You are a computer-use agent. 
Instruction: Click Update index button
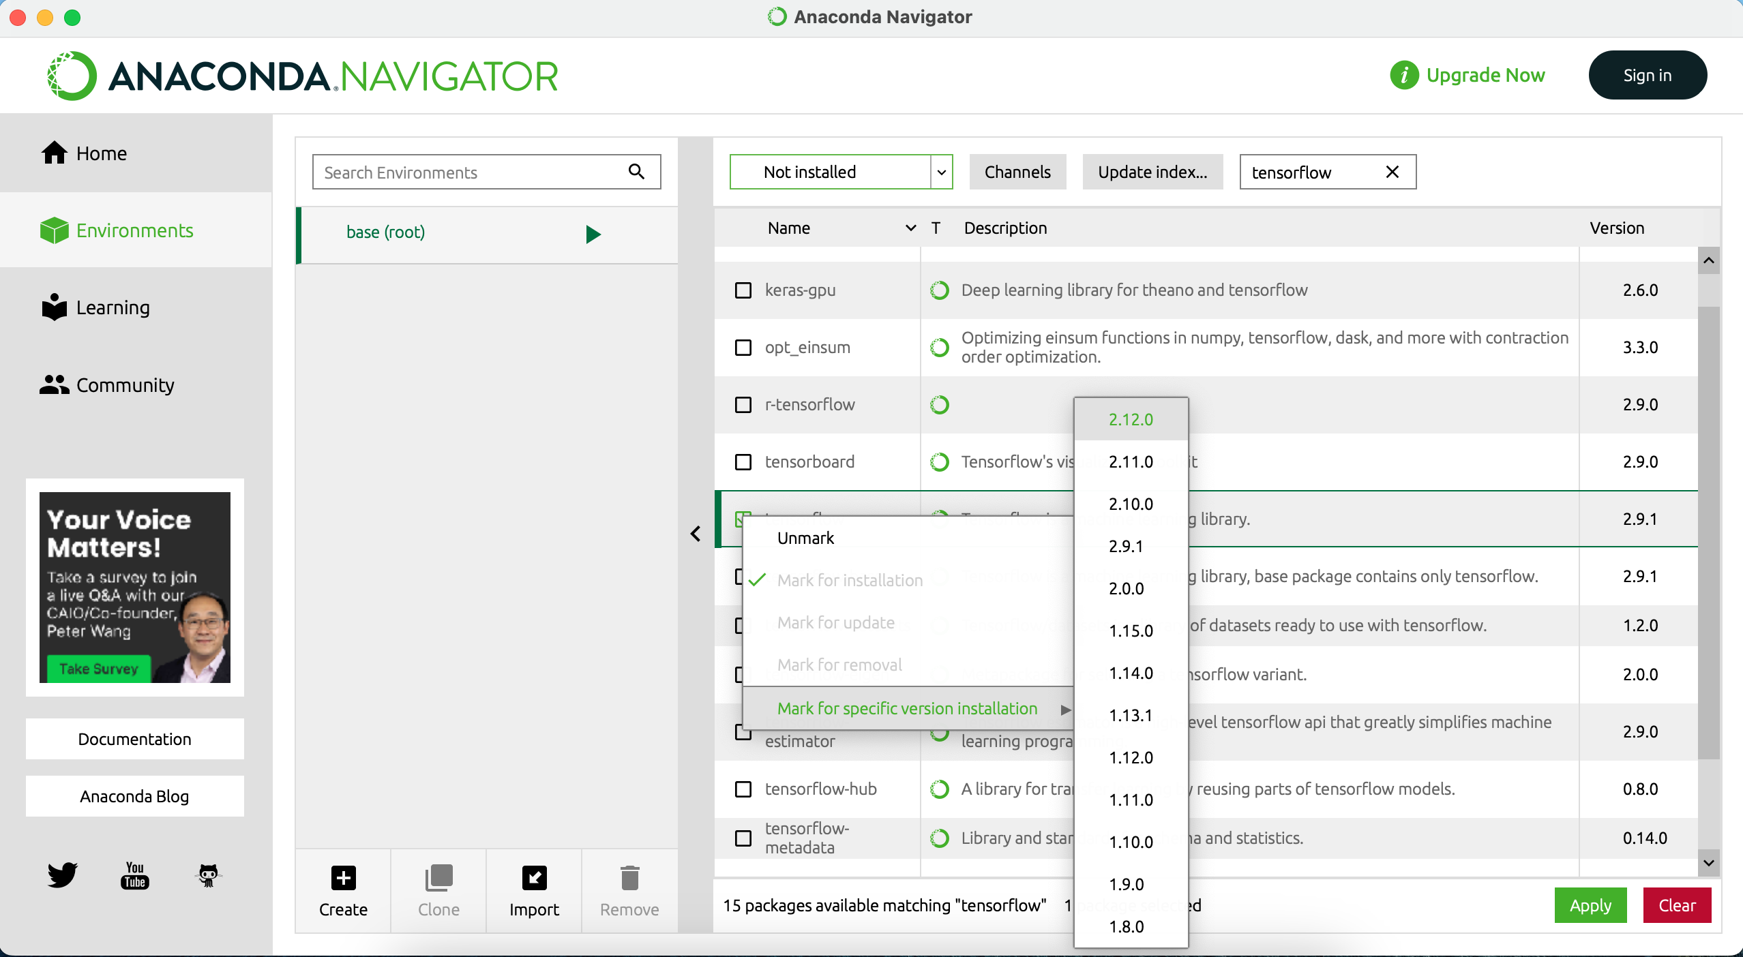click(1152, 172)
